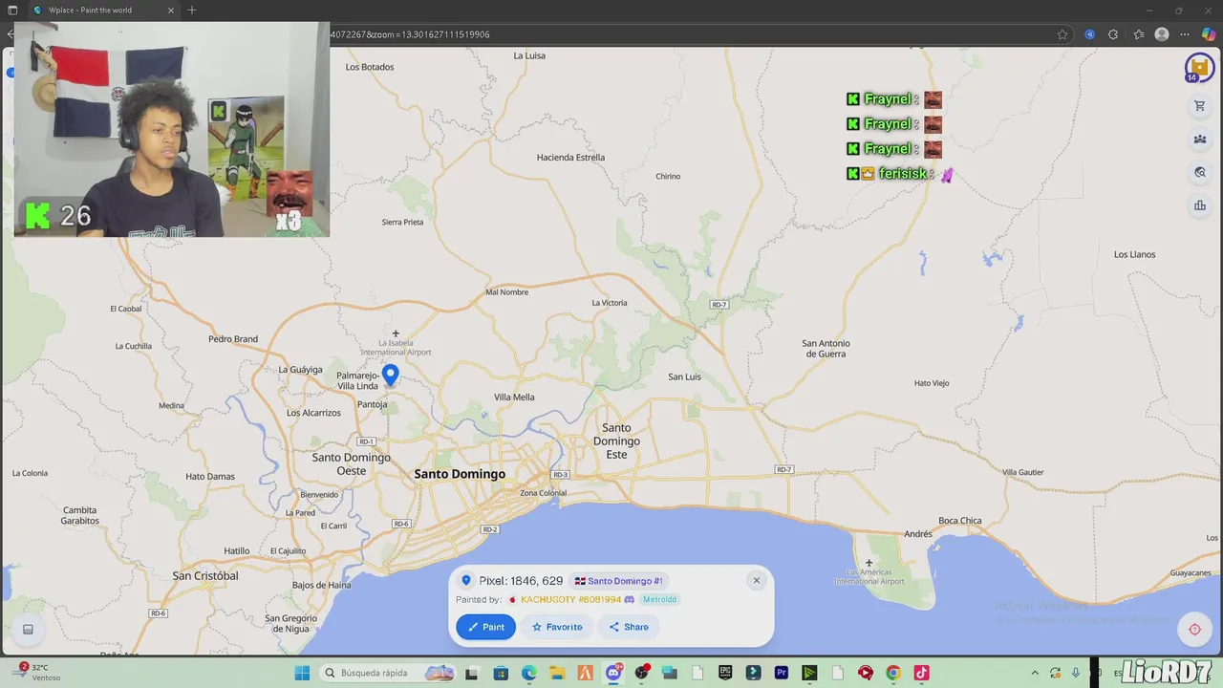Open OBS Studio in the taskbar
Image resolution: width=1223 pixels, height=688 pixels.
tap(641, 673)
